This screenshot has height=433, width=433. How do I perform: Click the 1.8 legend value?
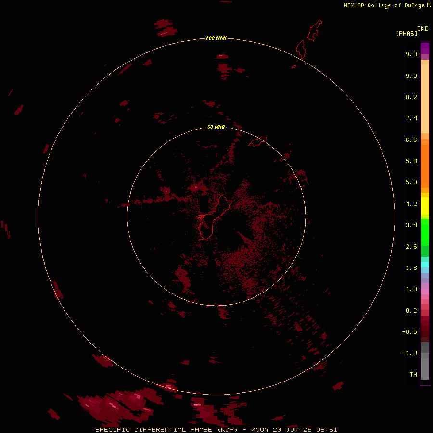click(x=411, y=268)
